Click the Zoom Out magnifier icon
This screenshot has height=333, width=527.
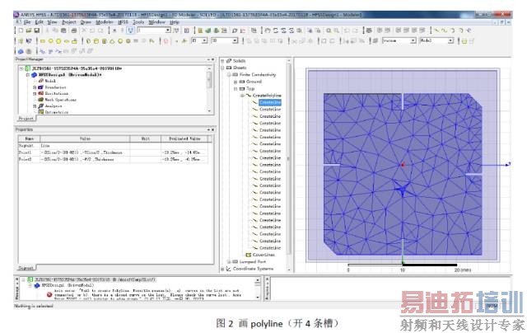tap(336, 30)
